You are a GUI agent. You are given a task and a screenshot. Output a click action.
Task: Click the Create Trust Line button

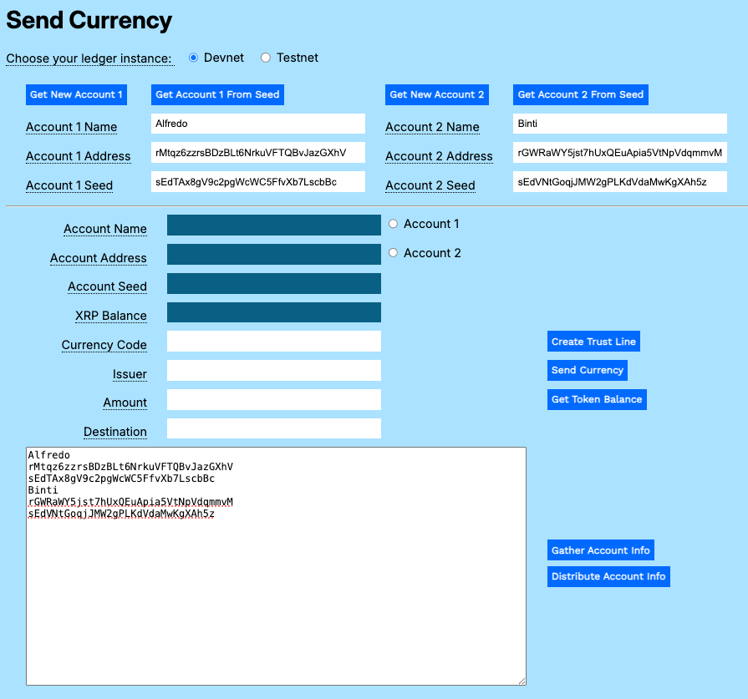click(x=593, y=341)
